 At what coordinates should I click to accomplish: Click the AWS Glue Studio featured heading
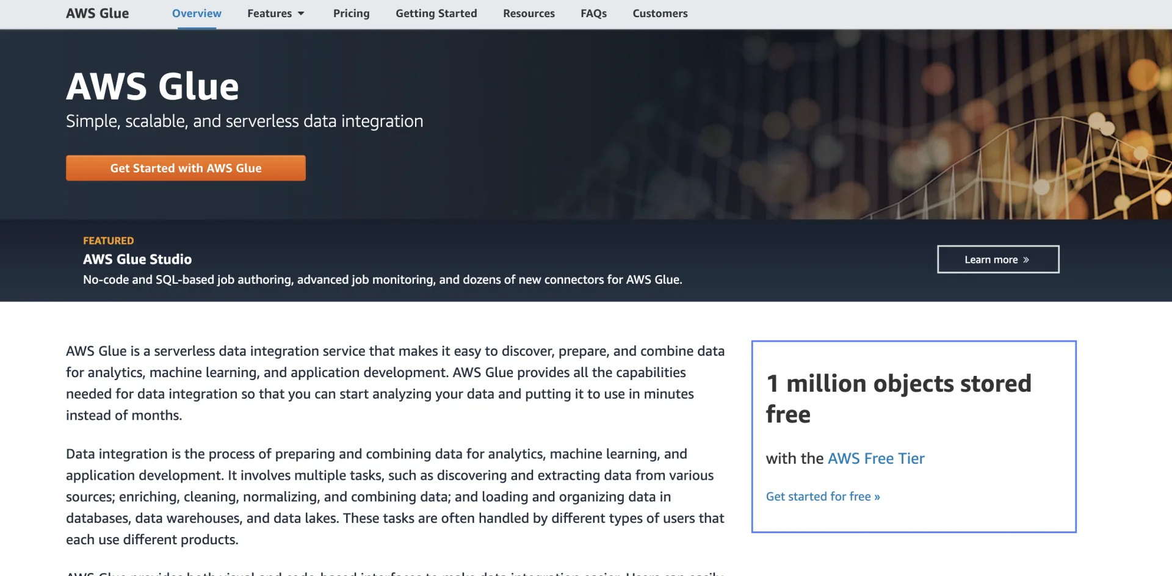tap(137, 259)
